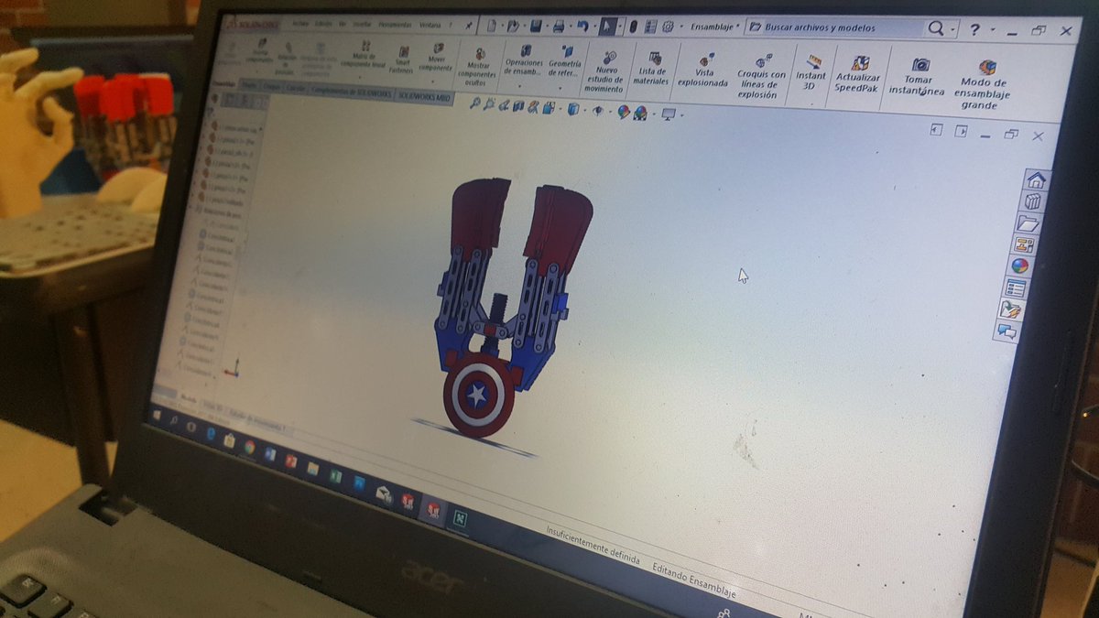Open the Ventana menu
Screen dimensions: 1099x618
tap(429, 25)
